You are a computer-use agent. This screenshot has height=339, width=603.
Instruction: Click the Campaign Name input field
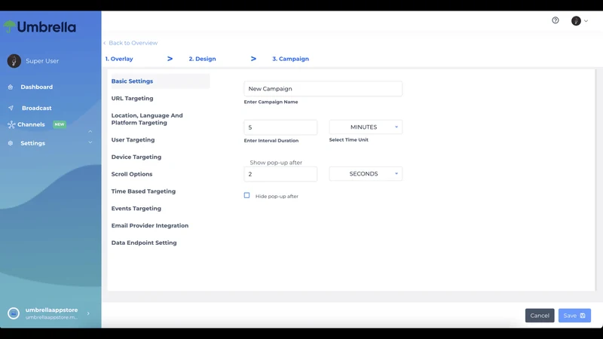coord(323,89)
